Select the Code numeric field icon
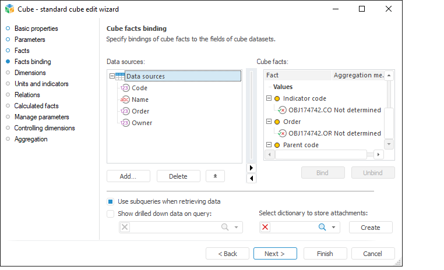The width and height of the screenshot is (444, 270). [x=125, y=88]
